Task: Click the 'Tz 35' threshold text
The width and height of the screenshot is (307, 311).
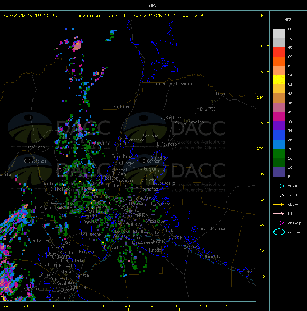Action: 199,16
